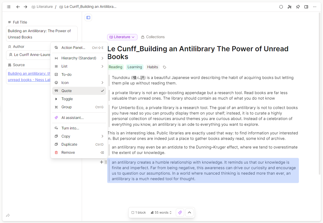Go back with the left arrow
This screenshot has height=223, width=323.
point(18,7)
